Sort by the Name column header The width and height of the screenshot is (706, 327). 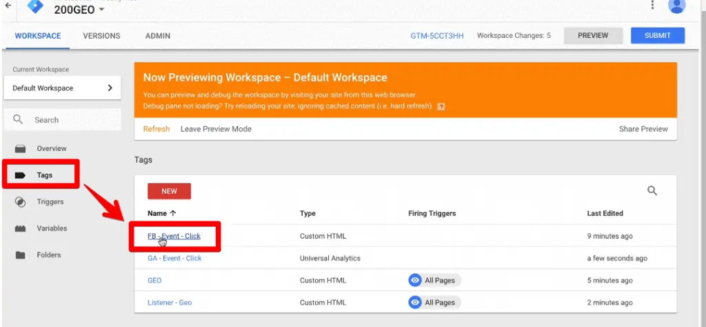pyautogui.click(x=161, y=213)
